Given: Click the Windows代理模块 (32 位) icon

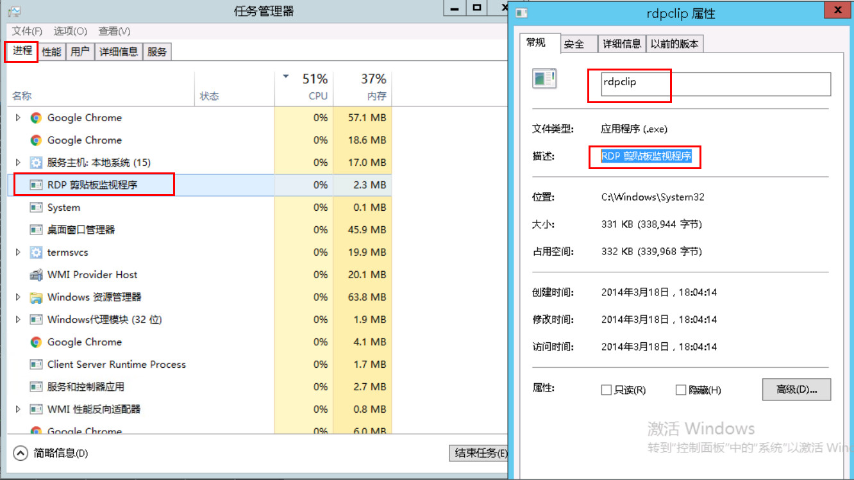Looking at the screenshot, I should 36,320.
